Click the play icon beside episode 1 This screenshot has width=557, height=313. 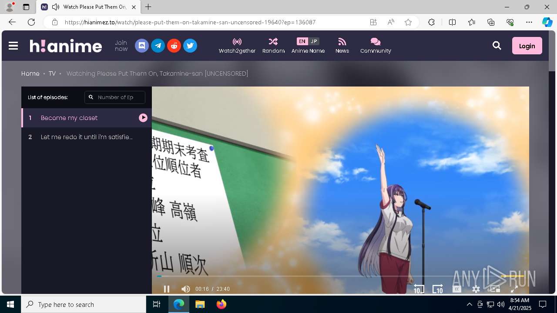pos(143,118)
